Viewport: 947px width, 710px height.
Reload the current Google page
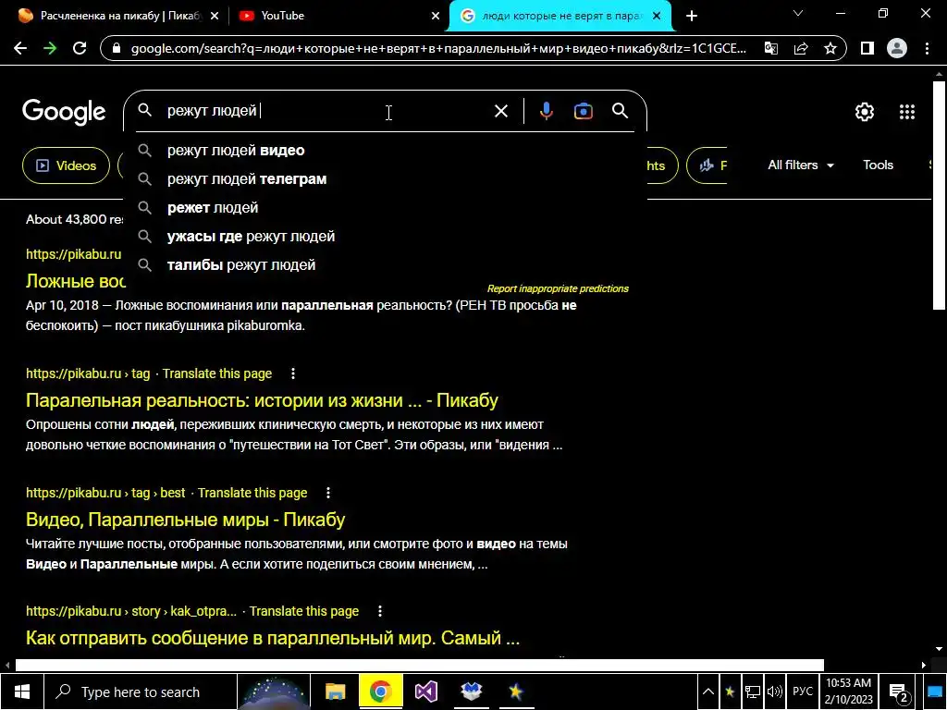80,48
